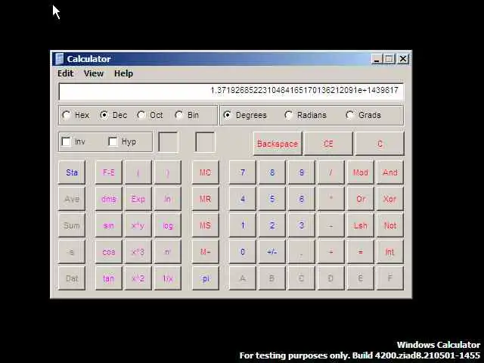The width and height of the screenshot is (484, 363).
Task: Click the close parenthesis key
Action: point(168,172)
